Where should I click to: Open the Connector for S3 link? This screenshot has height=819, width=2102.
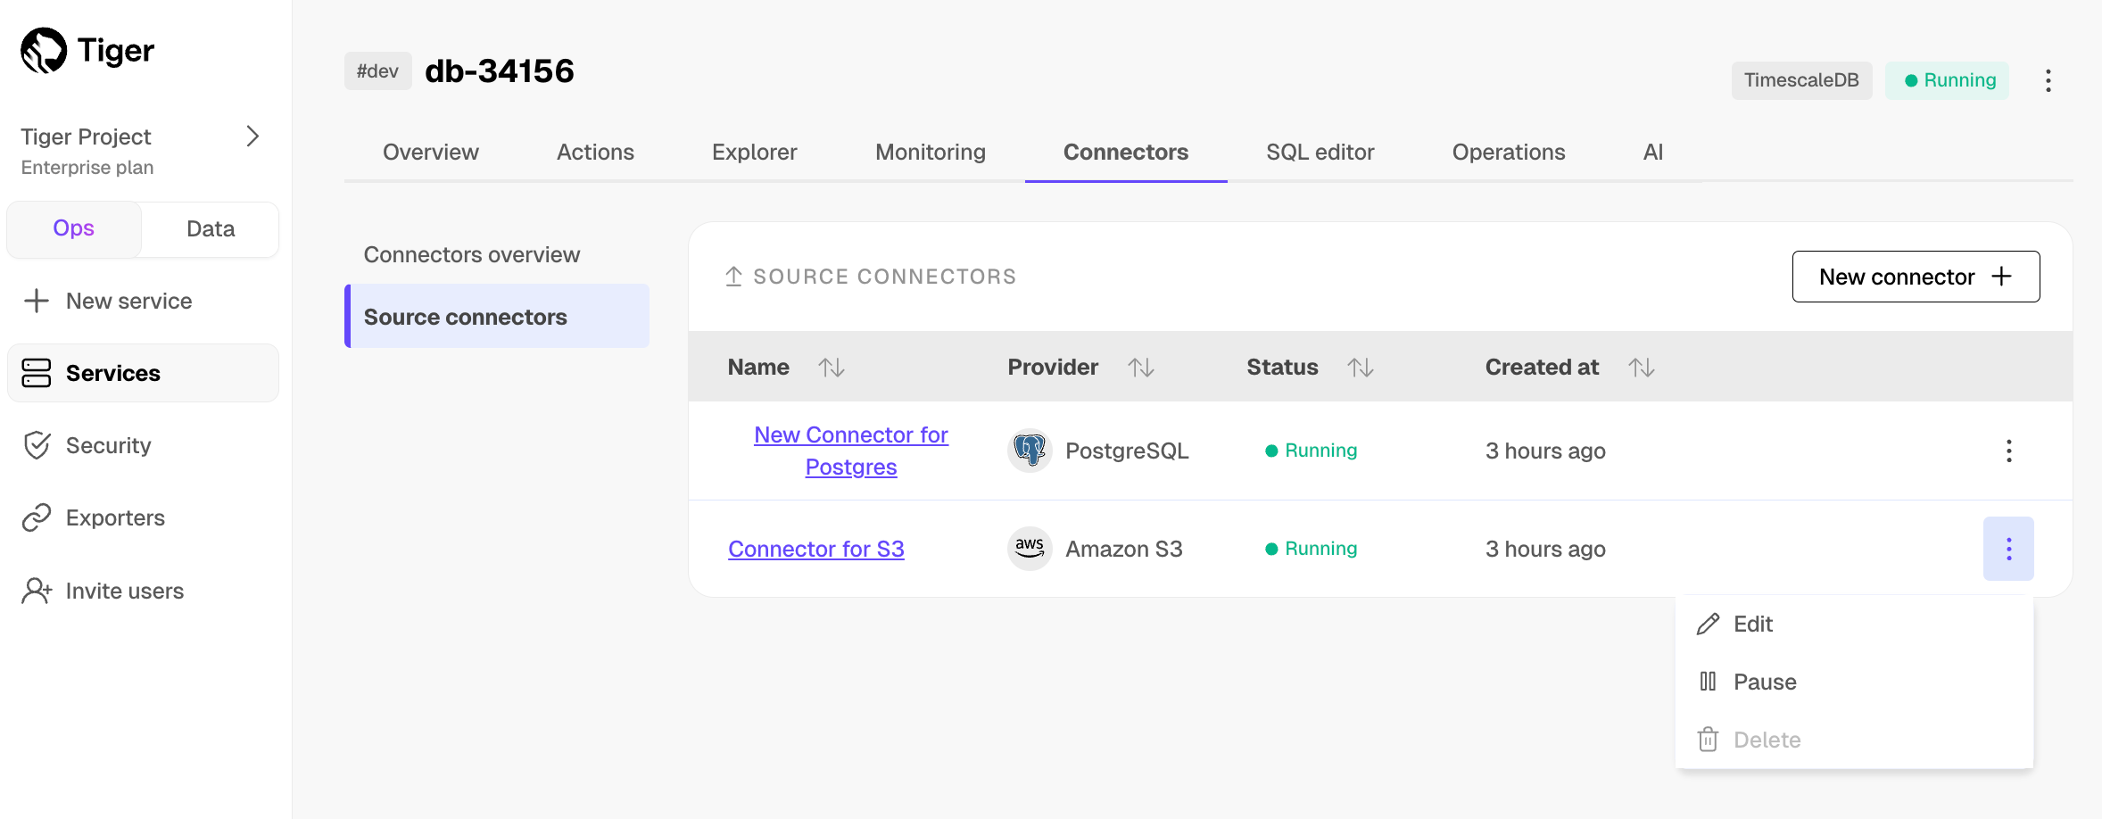click(815, 550)
